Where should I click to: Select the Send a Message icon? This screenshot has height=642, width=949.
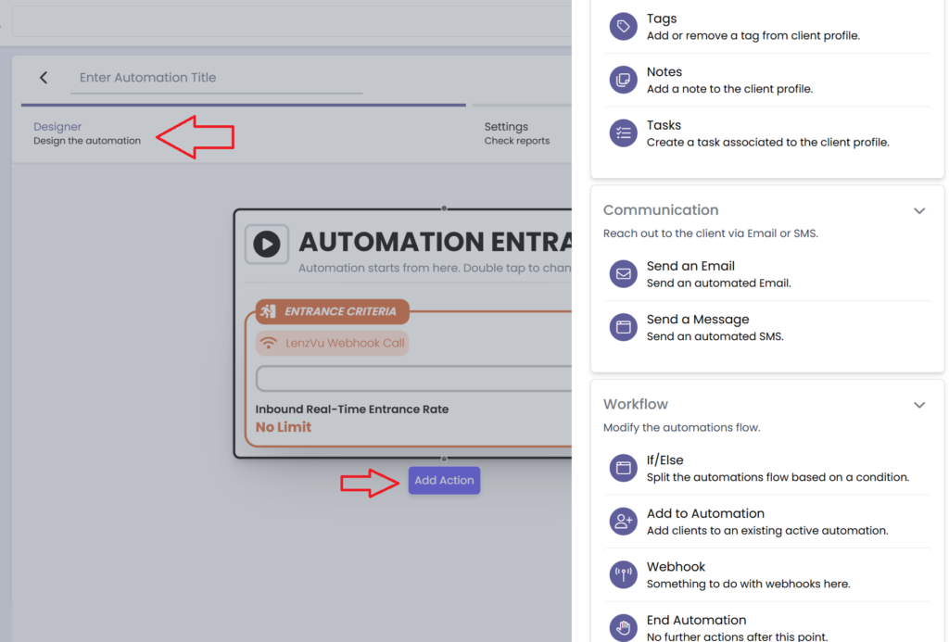click(624, 327)
